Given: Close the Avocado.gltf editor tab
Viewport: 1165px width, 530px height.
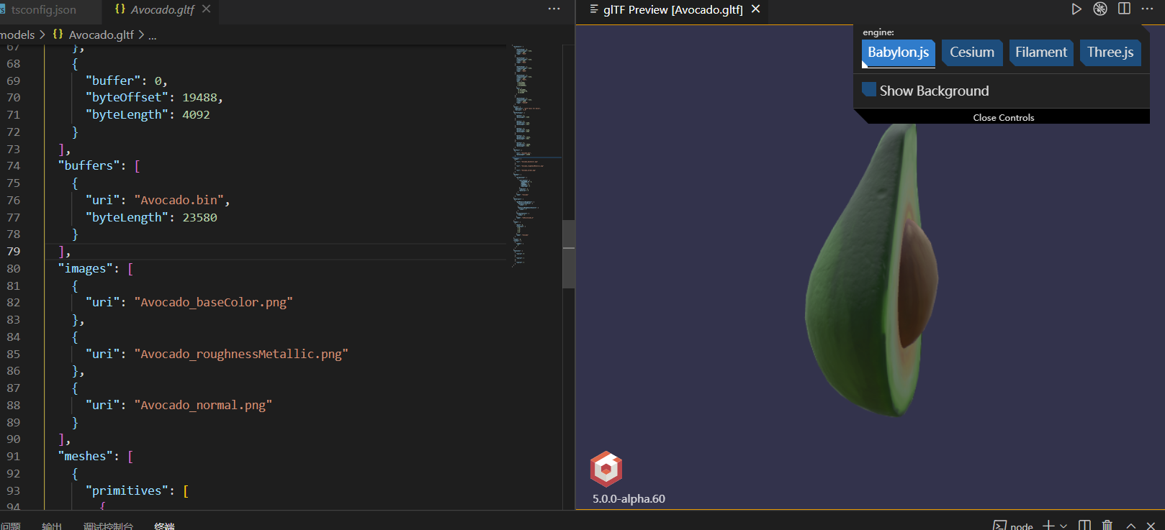Looking at the screenshot, I should pyautogui.click(x=207, y=9).
